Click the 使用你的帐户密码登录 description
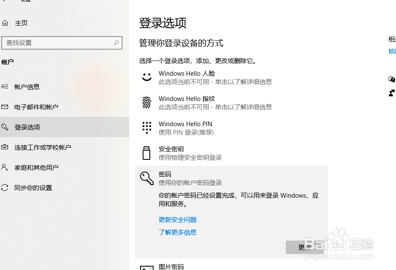This screenshot has width=396, height=270. tap(190, 183)
